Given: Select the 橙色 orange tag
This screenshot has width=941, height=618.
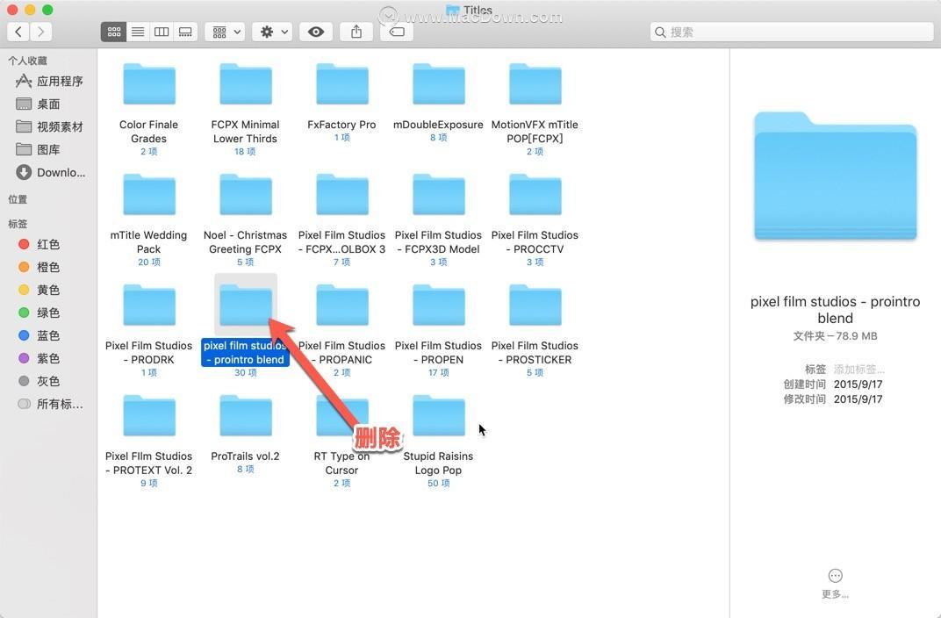Looking at the screenshot, I should pyautogui.click(x=40, y=267).
